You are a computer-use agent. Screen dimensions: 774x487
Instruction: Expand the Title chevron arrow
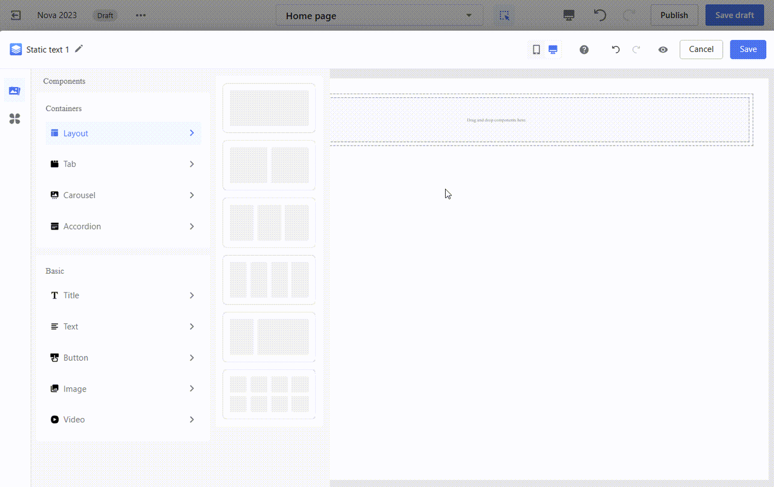pyautogui.click(x=192, y=295)
